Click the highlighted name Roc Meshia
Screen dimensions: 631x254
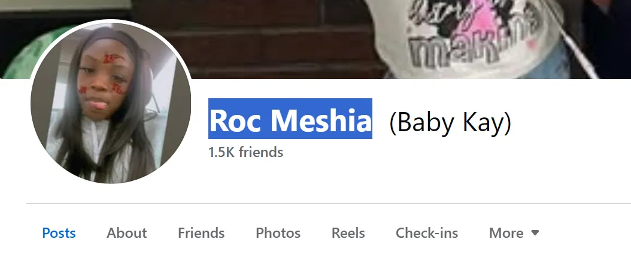[290, 120]
